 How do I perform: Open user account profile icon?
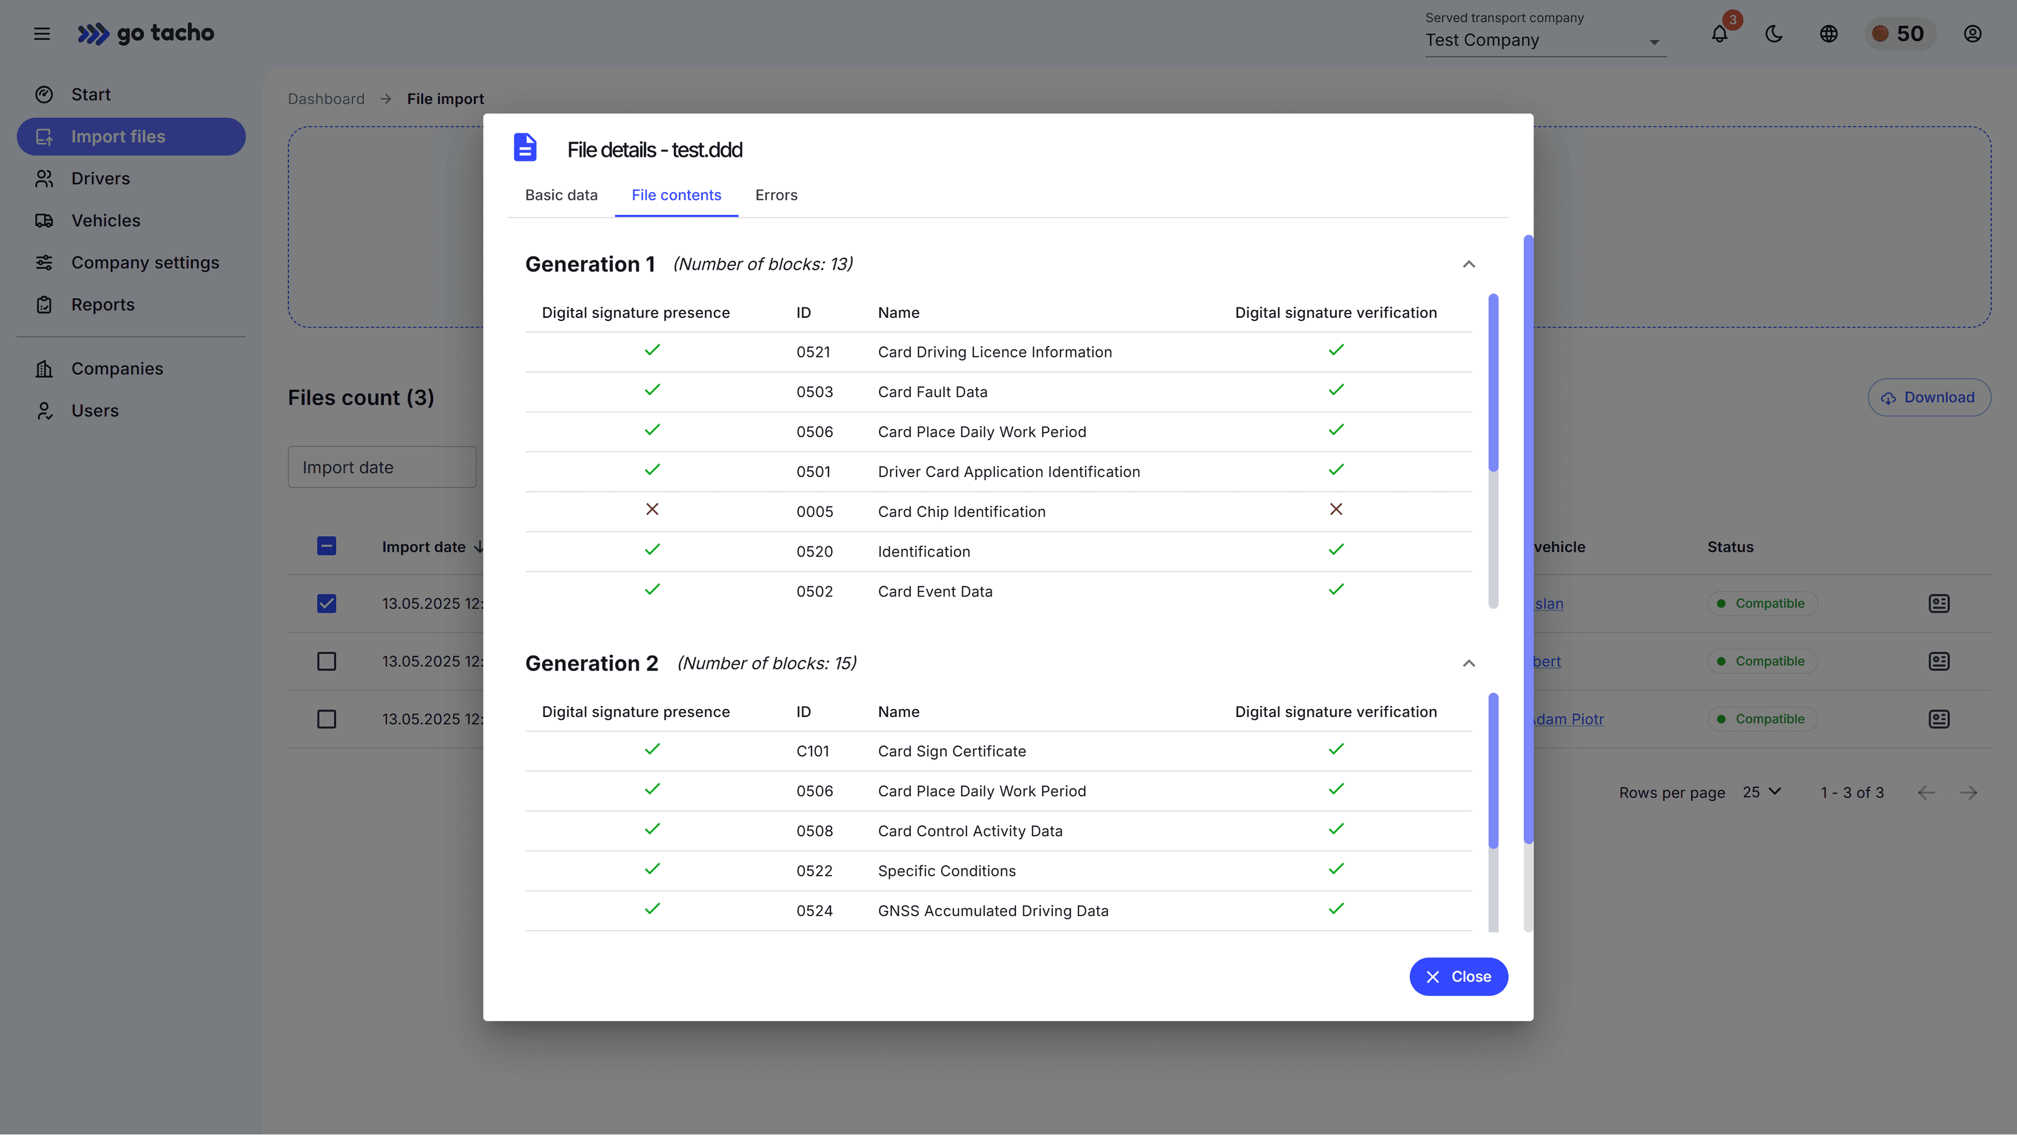[1972, 34]
